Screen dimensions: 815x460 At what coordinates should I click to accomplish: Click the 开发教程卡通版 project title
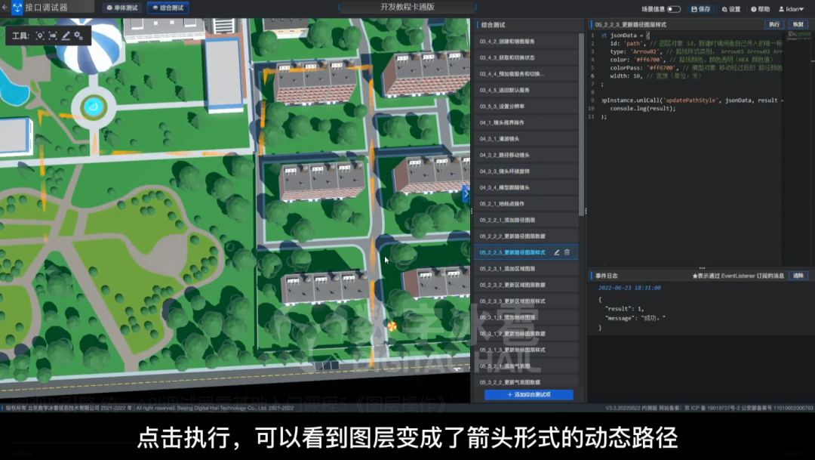[x=407, y=8]
